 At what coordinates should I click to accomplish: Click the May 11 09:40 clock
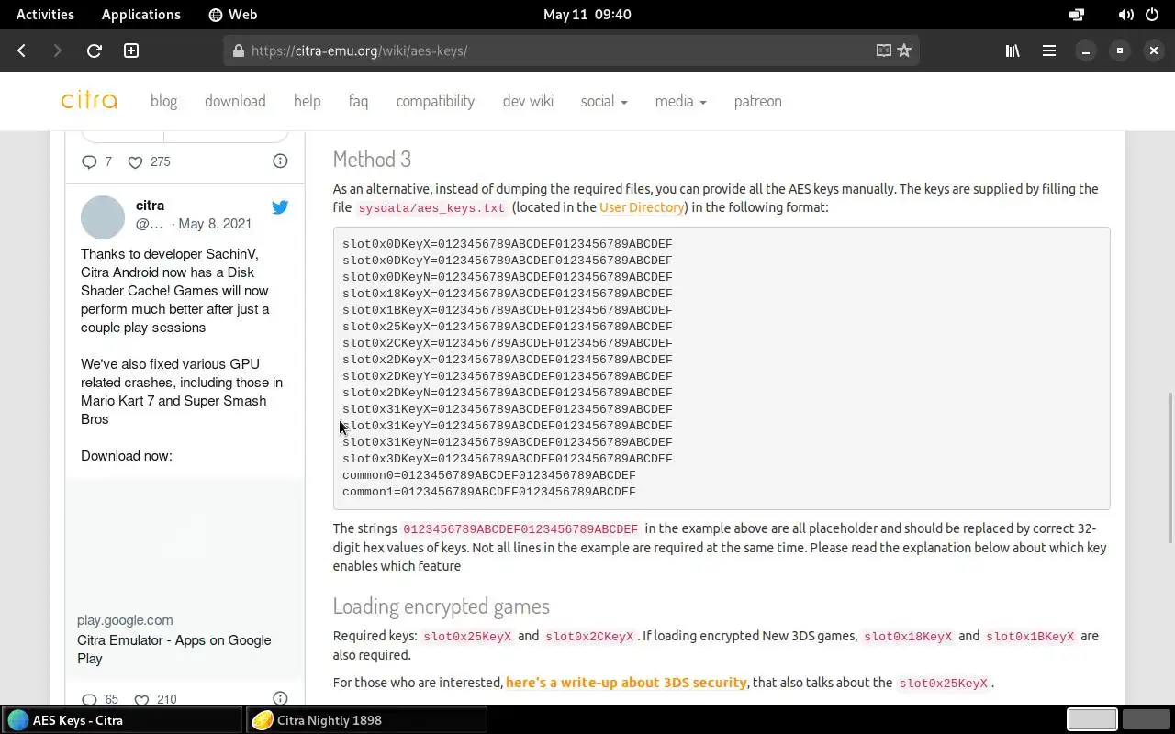click(587, 15)
